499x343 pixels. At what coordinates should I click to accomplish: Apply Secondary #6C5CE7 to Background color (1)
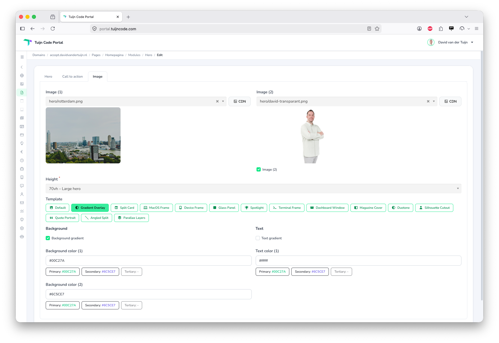pyautogui.click(x=100, y=272)
